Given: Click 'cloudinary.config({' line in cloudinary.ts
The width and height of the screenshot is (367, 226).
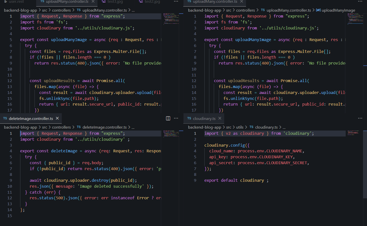Looking at the screenshot, I should click(227, 145).
